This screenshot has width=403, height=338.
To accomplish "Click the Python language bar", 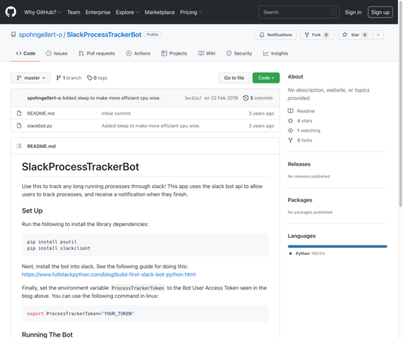I will [337, 246].
